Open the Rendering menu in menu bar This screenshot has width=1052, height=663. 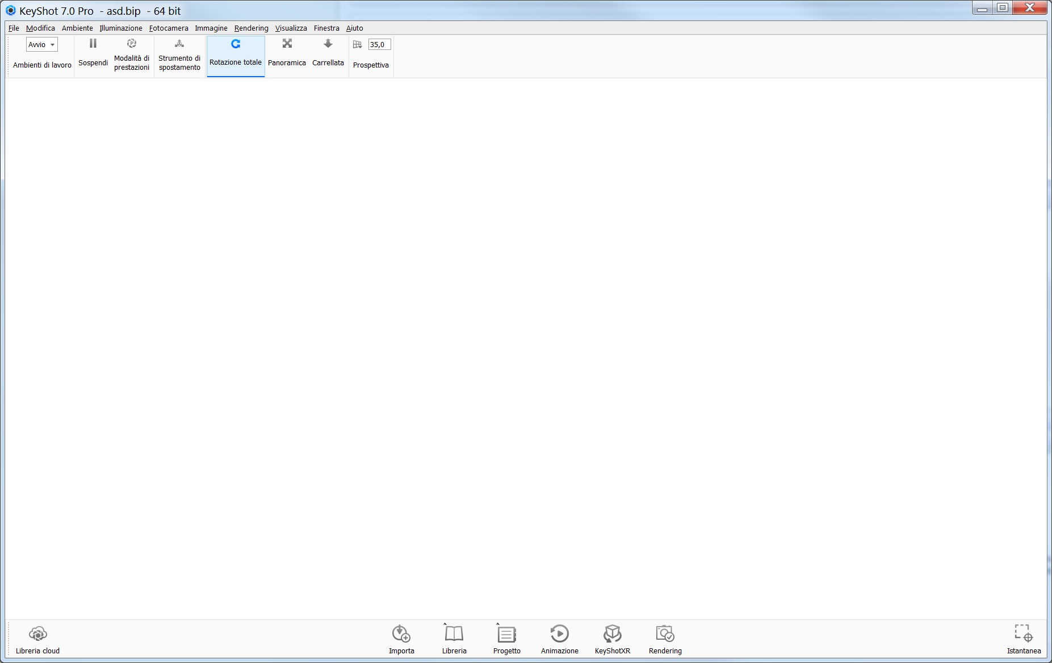251,28
